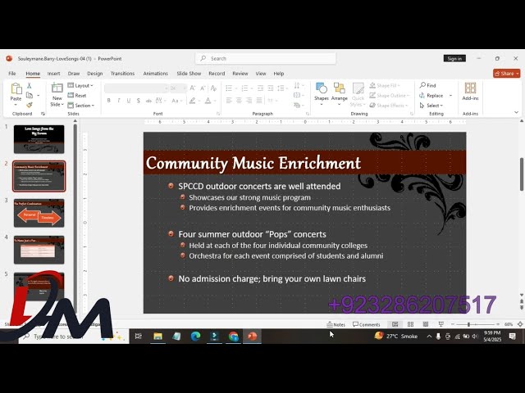
Task: Click the Search box in title bar
Action: click(266, 58)
